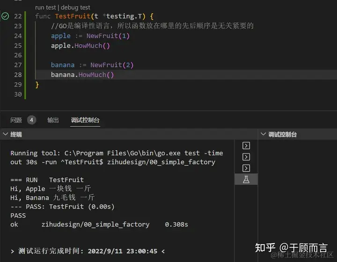Click the '--- PASS: TestFruit (0.00s)' line
Viewport: 337px width, 262px height.
tap(62, 207)
